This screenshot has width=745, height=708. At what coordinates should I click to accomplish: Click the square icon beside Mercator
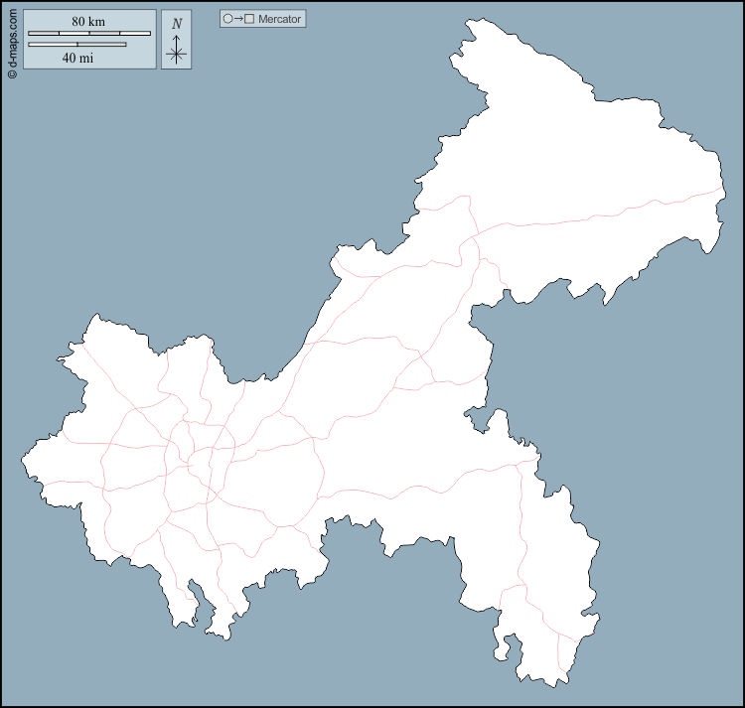pos(249,19)
